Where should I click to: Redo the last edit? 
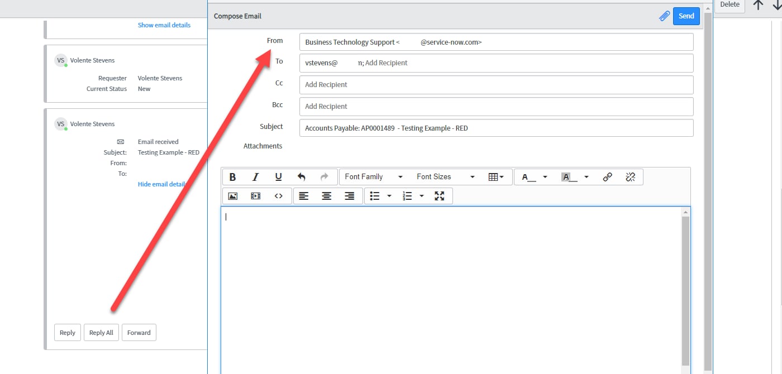(325, 177)
